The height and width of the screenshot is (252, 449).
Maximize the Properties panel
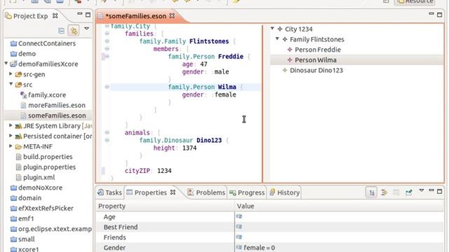[440, 191]
